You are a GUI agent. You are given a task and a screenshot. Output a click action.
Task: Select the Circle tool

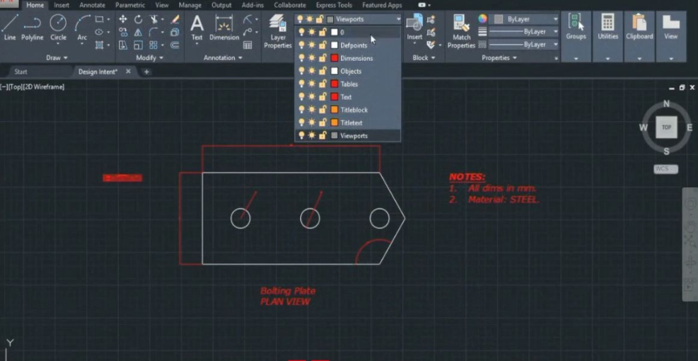tap(58, 26)
